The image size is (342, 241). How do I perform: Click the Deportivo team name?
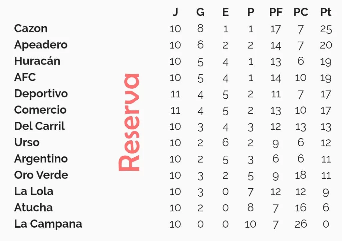41,94
